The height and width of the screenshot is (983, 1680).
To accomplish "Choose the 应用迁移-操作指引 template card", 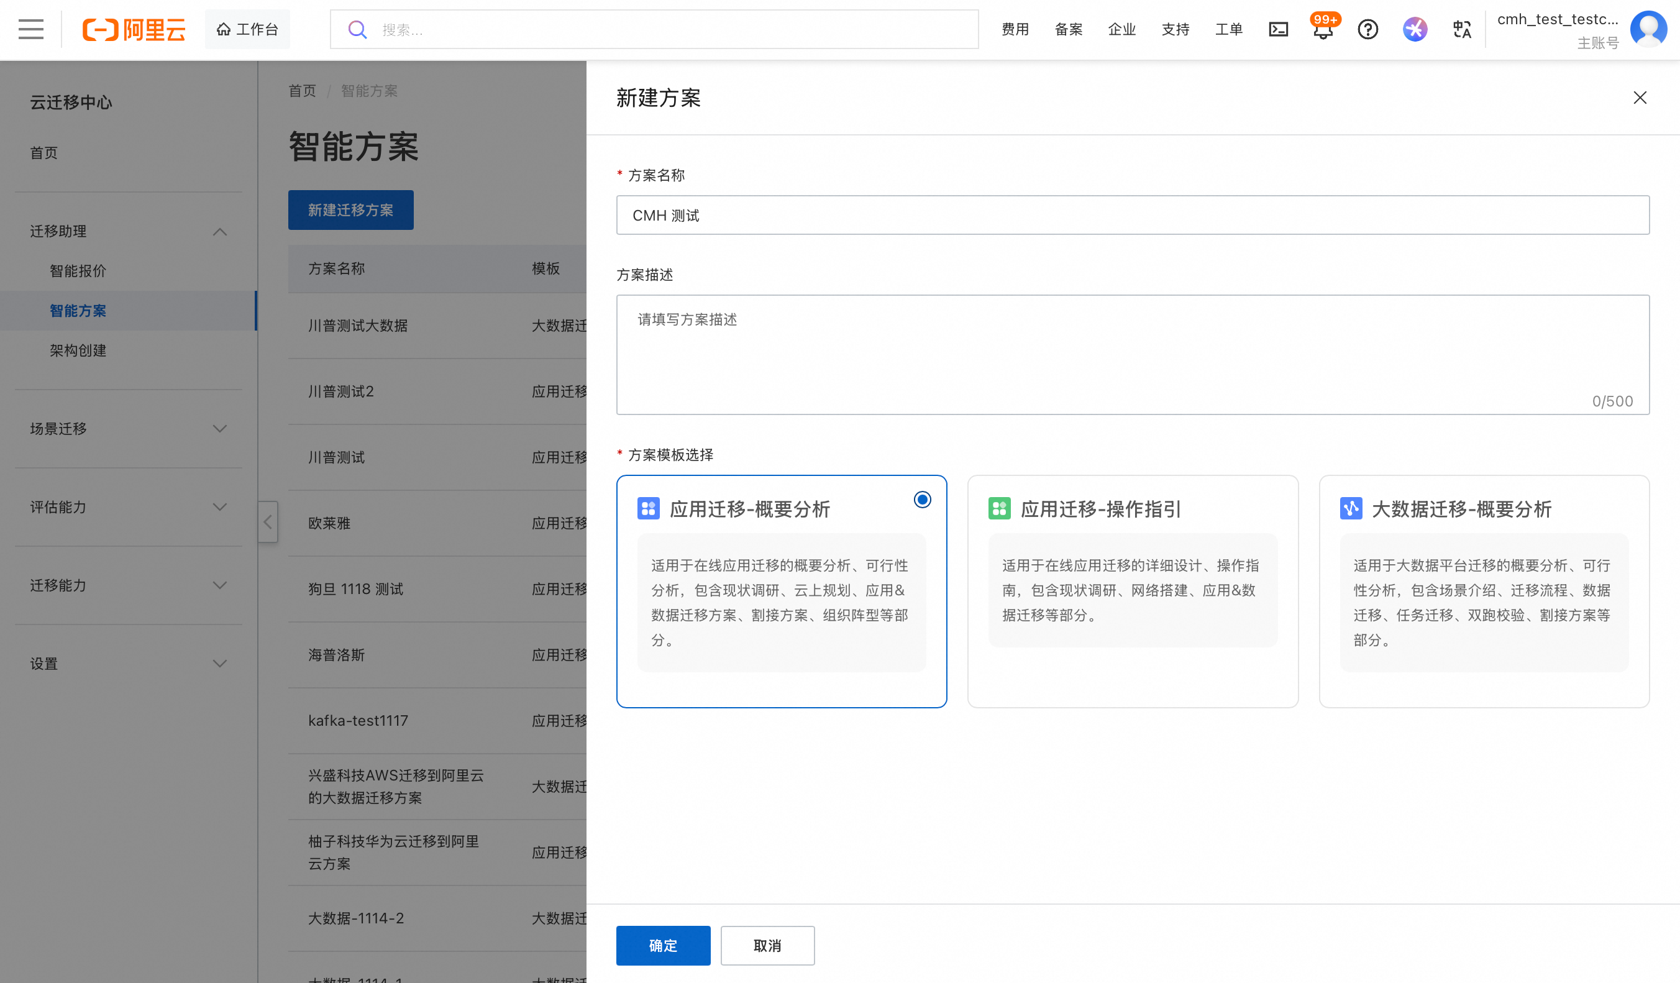I will (x=1132, y=590).
